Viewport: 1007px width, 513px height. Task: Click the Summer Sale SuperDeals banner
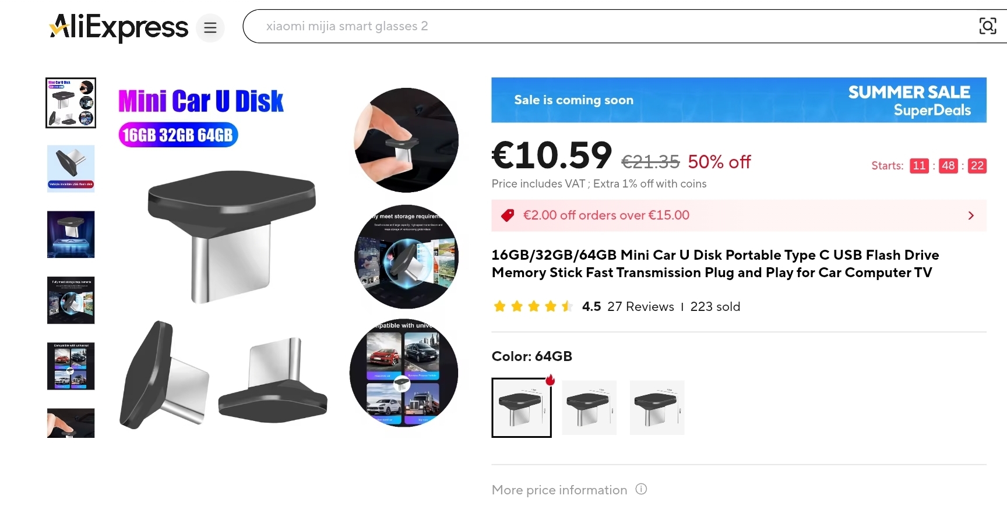pos(739,100)
